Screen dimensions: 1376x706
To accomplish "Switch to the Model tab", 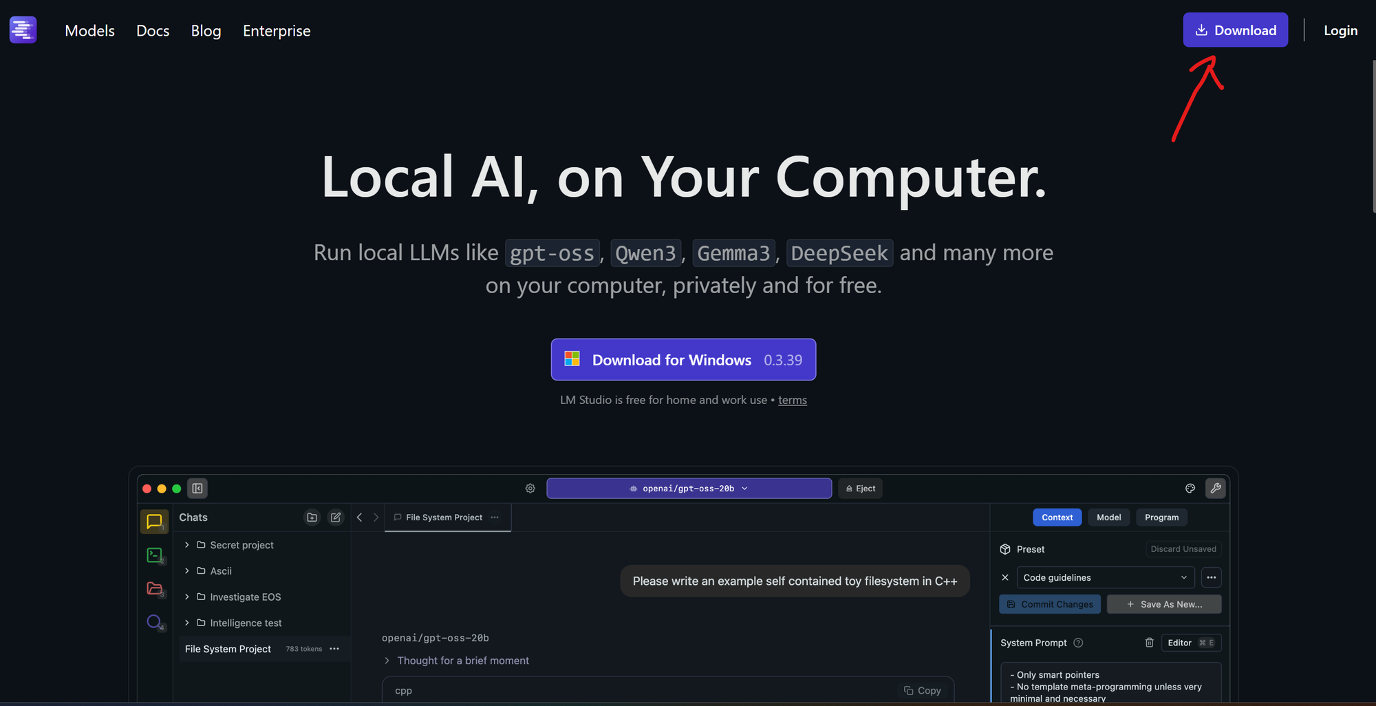I will tap(1108, 517).
